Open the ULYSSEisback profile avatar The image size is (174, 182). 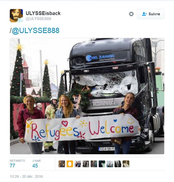tap(16, 15)
